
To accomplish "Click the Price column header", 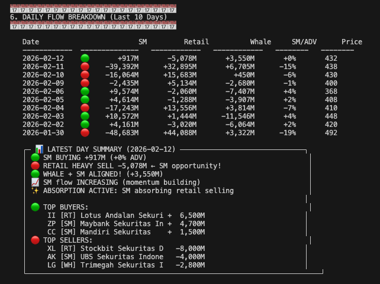I will (352, 42).
